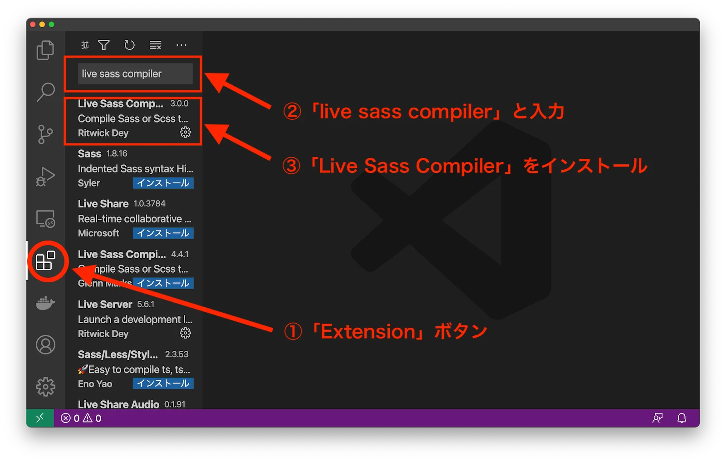Open the Remote Explorer view
Screen dimensions: 726x462
coord(45,219)
